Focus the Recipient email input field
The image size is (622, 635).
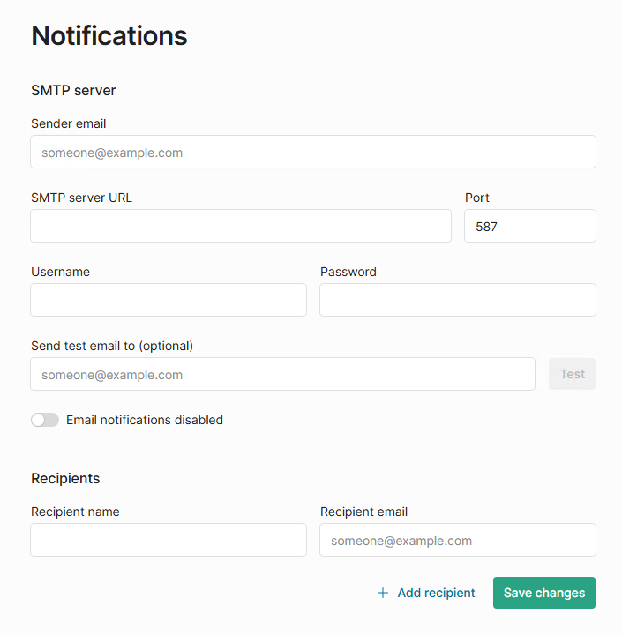coord(457,540)
